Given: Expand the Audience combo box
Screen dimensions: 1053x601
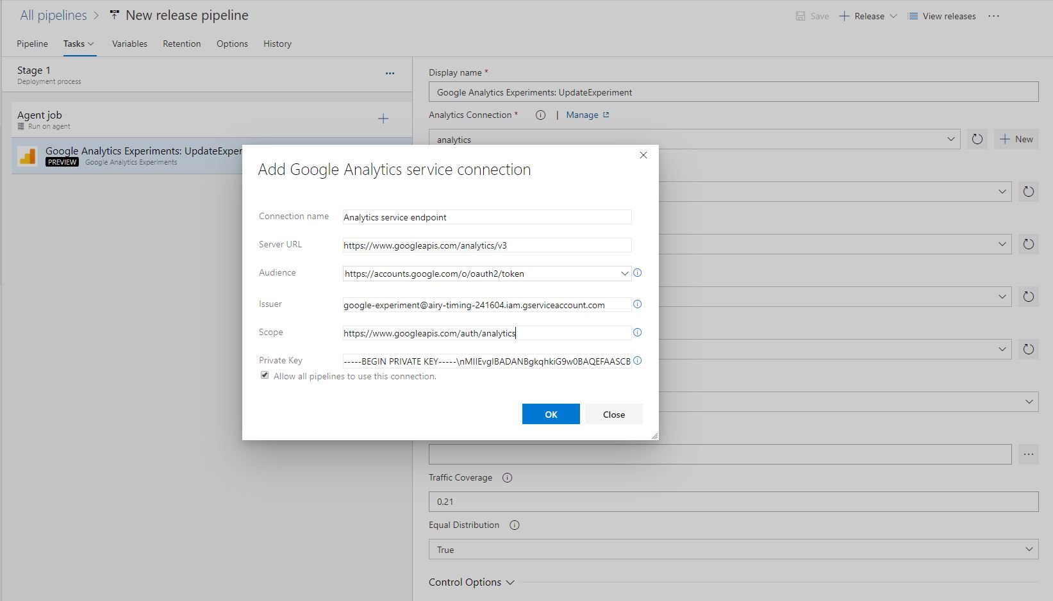Looking at the screenshot, I should click(624, 274).
